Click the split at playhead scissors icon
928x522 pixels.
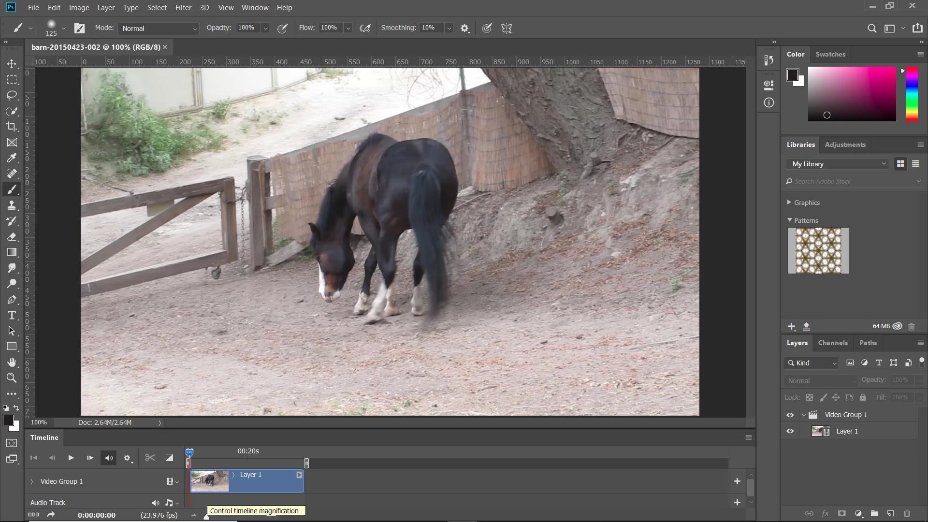150,458
